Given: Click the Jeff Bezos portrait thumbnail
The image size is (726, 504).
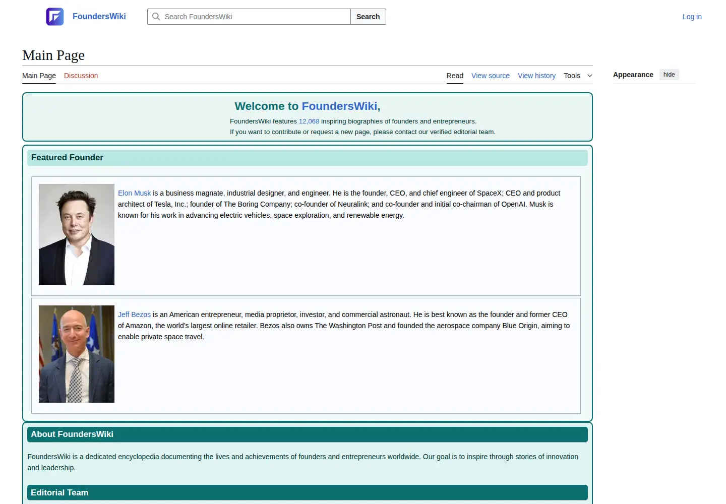Looking at the screenshot, I should 77,354.
